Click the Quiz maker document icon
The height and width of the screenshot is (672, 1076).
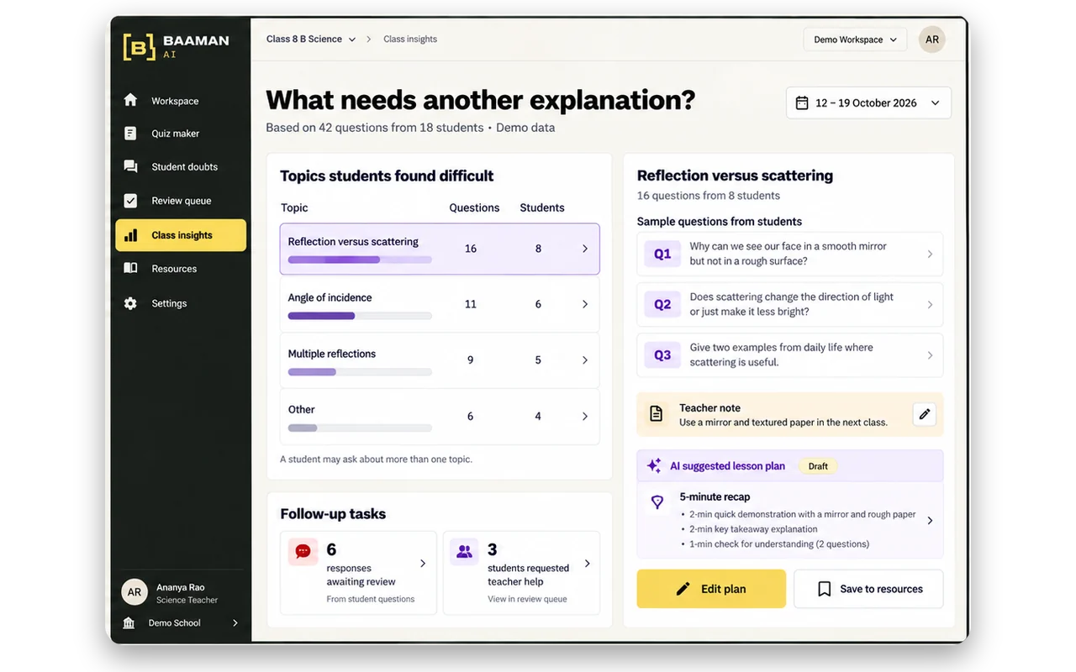(130, 134)
